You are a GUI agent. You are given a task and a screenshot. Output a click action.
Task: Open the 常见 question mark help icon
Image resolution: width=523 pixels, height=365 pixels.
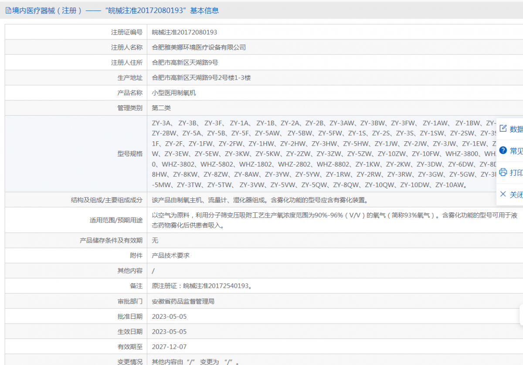point(503,150)
